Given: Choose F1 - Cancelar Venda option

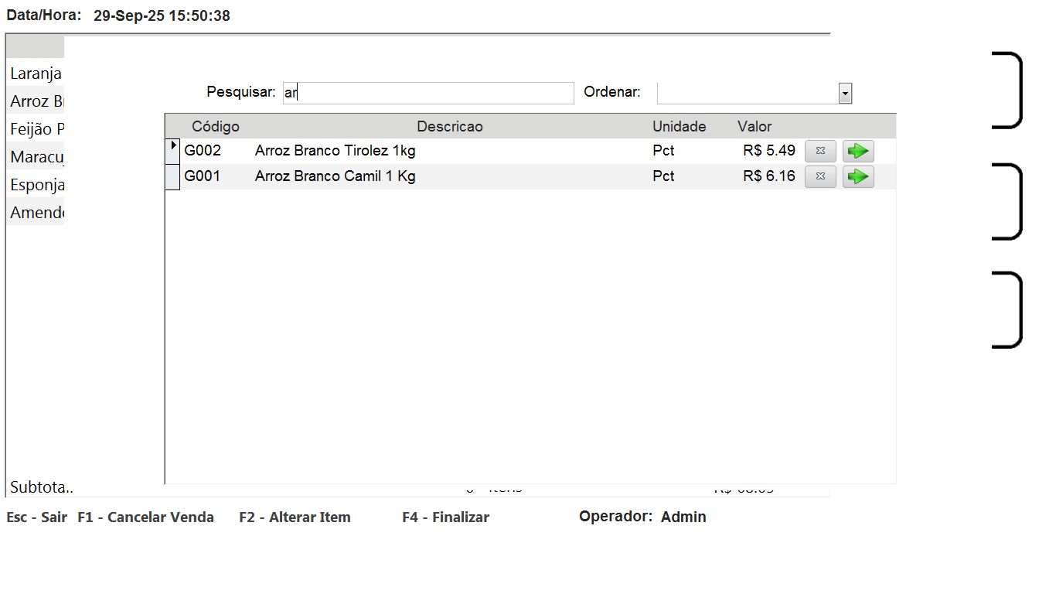Looking at the screenshot, I should 145,517.
